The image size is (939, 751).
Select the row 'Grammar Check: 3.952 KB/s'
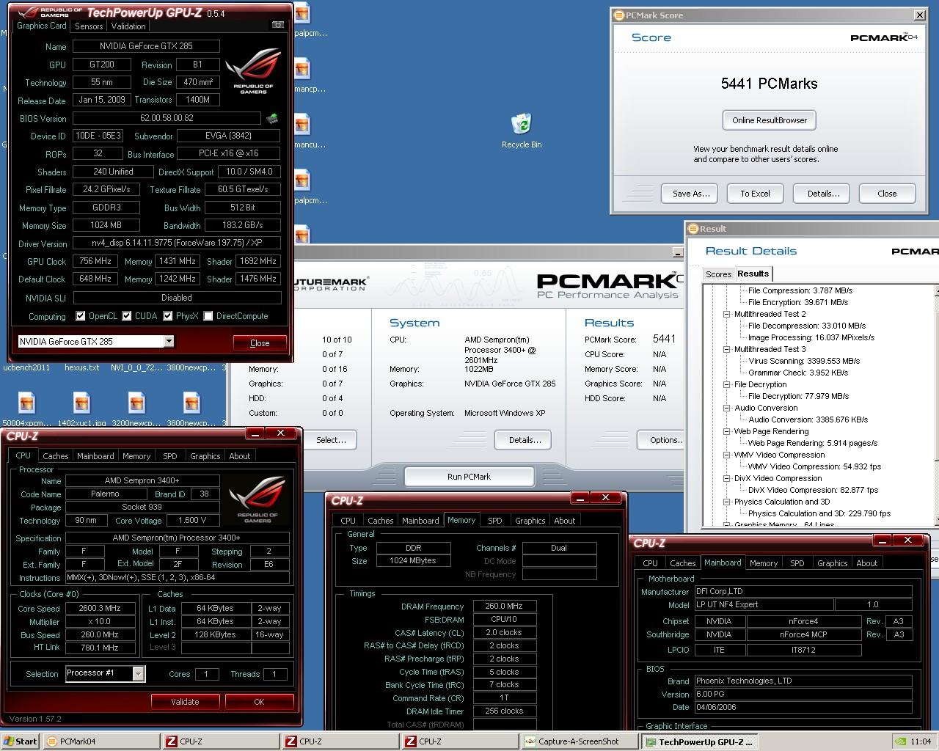pos(798,373)
